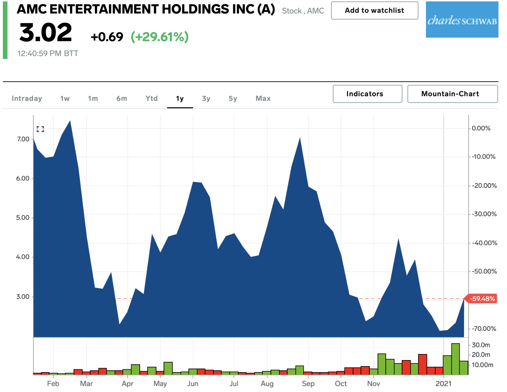This screenshot has height=392, width=507.
Task: Click the fullscreen expand icon on chart
Action: (41, 129)
